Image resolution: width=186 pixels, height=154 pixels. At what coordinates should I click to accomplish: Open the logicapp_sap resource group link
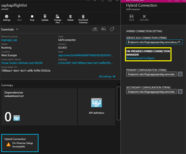tap(10, 40)
